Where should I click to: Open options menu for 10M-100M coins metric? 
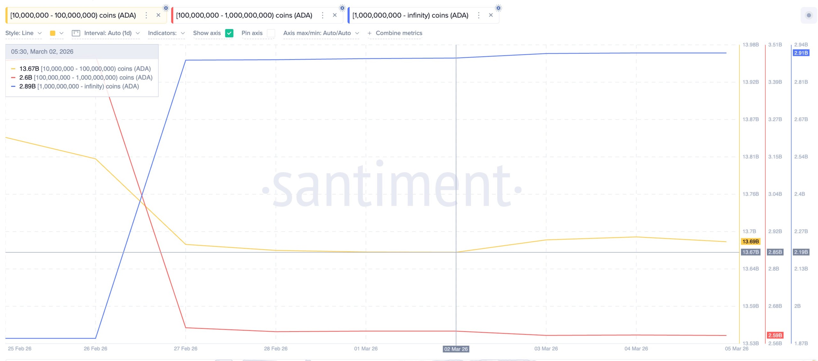pos(146,15)
